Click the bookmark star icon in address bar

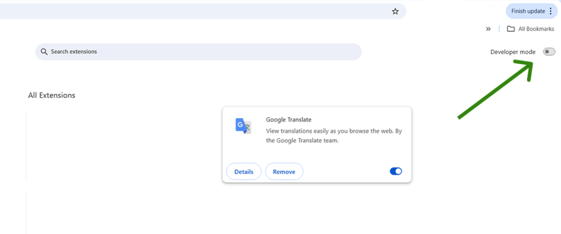tap(395, 12)
